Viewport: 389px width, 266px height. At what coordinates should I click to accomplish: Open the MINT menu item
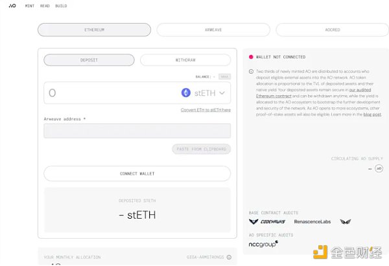[x=30, y=6]
